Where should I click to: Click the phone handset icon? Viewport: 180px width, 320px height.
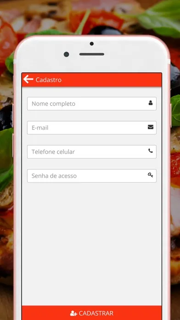(x=151, y=151)
